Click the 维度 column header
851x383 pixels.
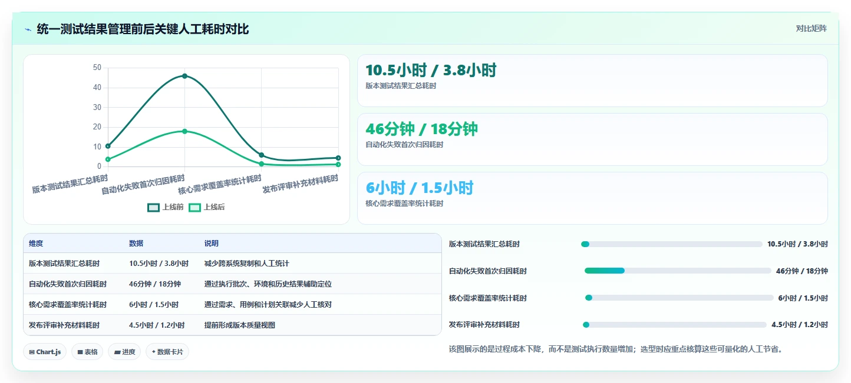(36, 244)
